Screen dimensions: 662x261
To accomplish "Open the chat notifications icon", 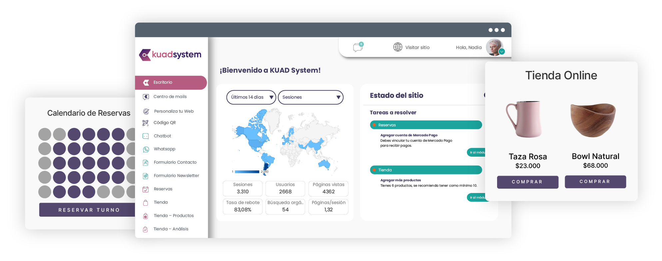I will point(358,47).
